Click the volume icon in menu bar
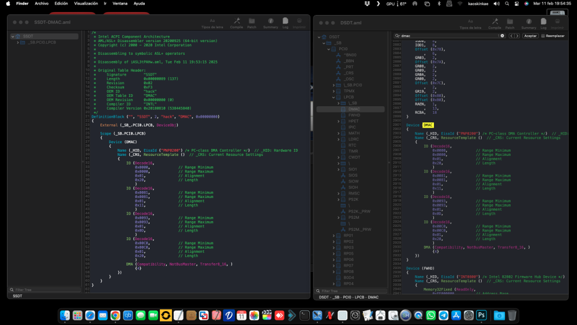 (496, 3)
